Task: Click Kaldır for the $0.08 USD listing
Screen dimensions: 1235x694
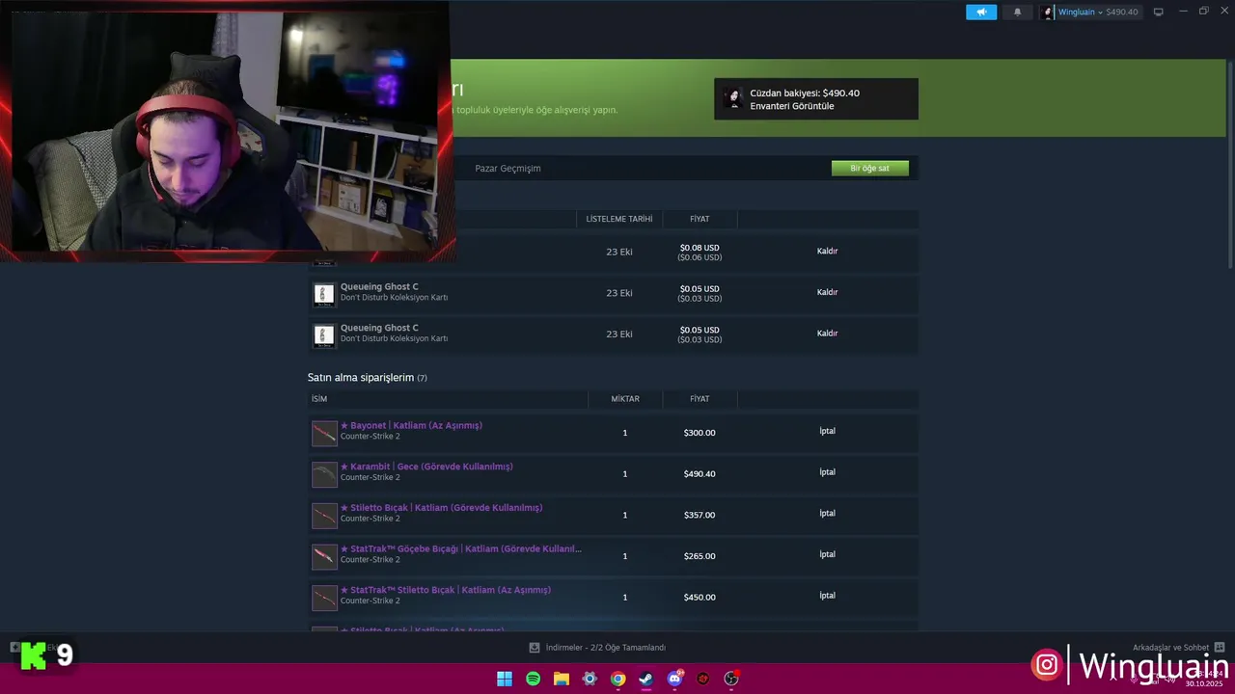Action: coord(827,252)
